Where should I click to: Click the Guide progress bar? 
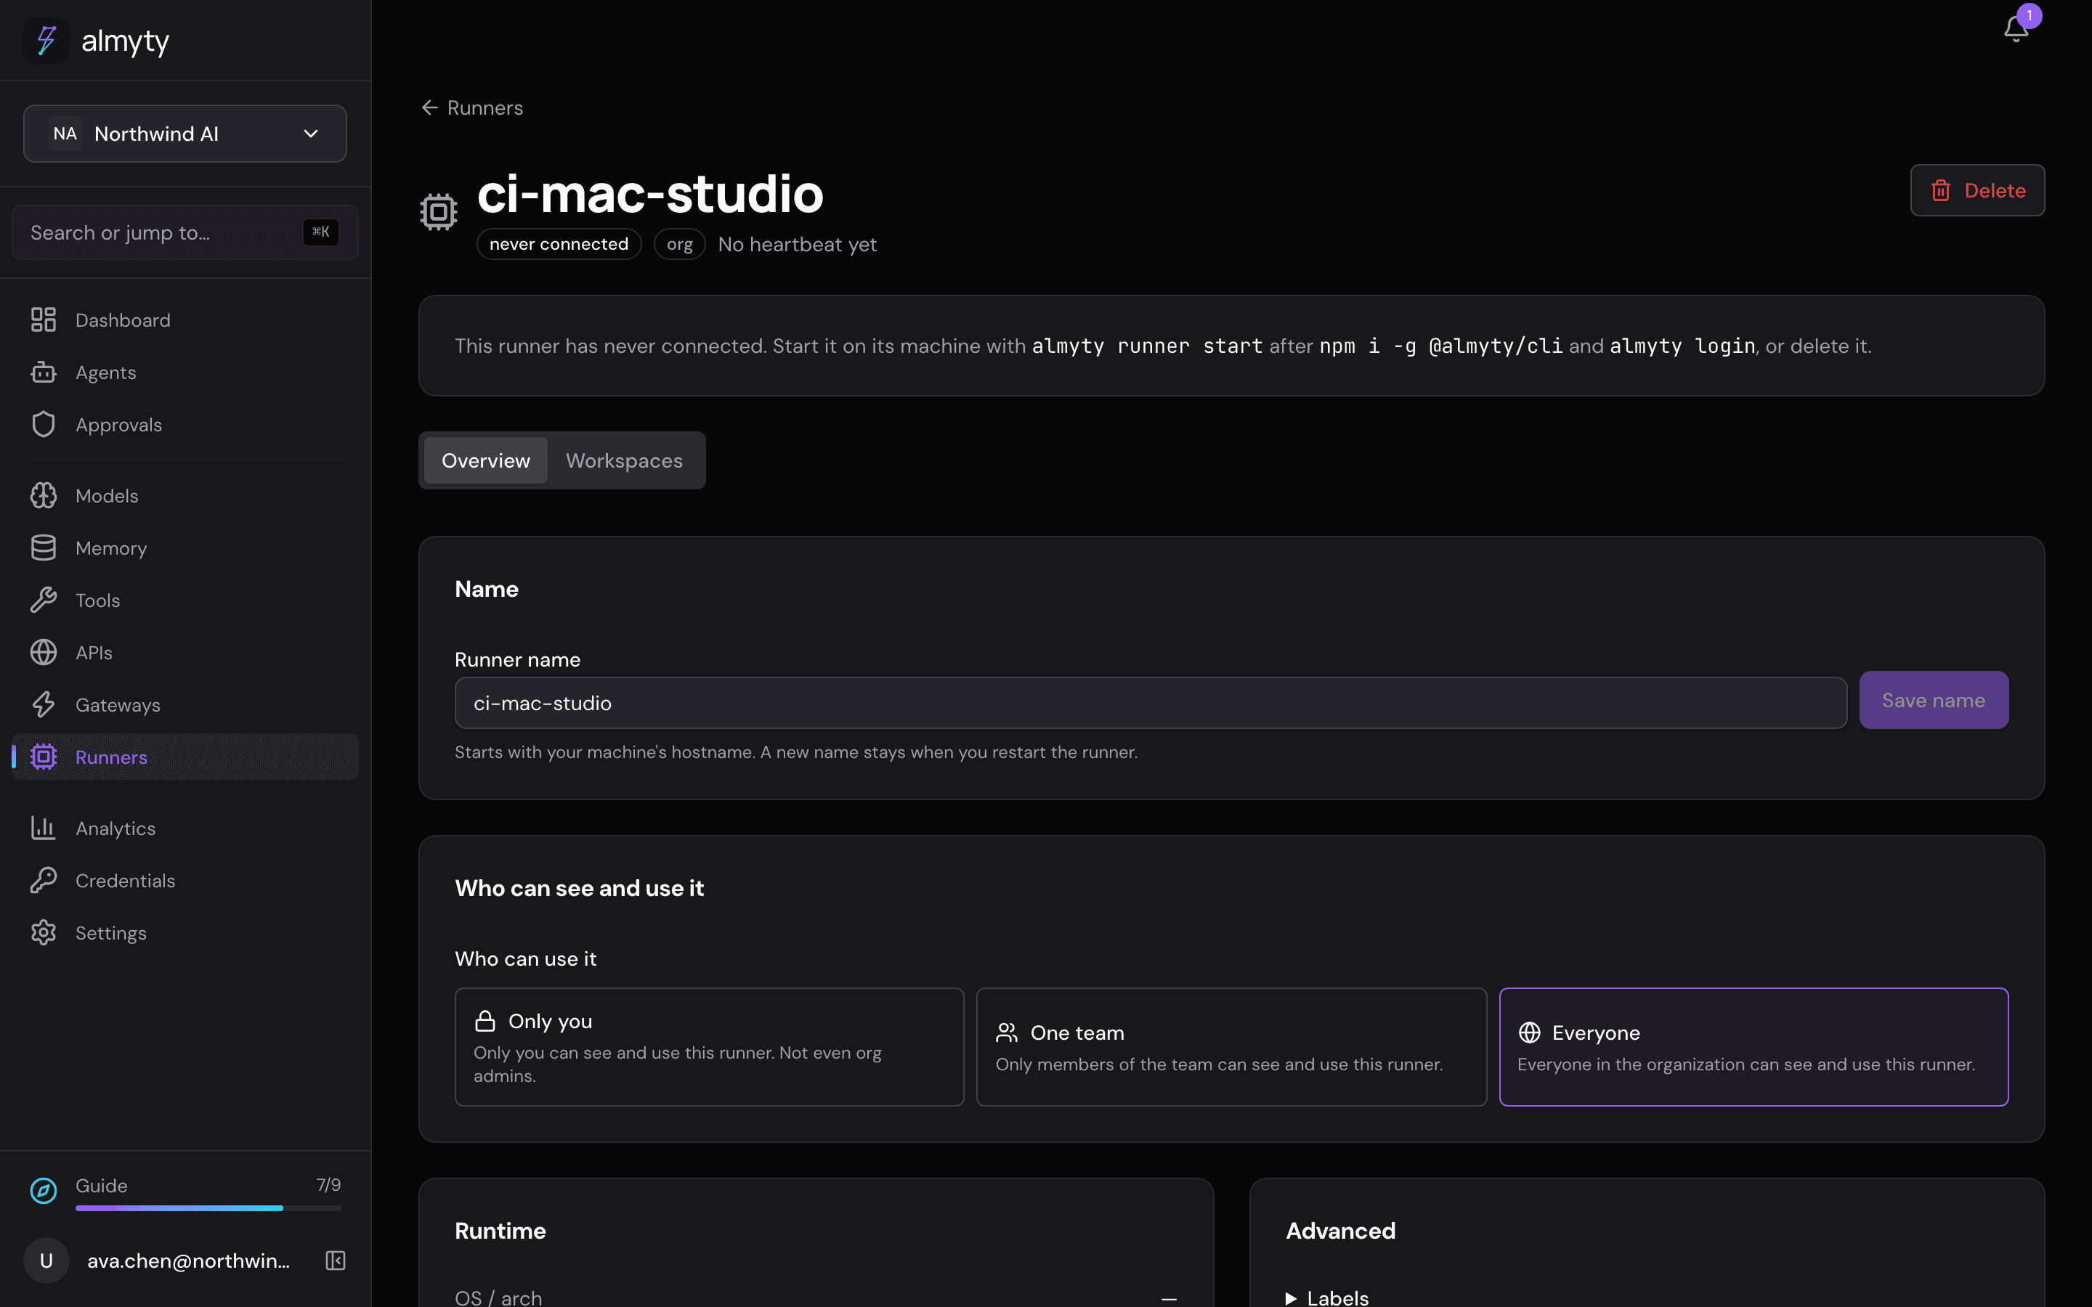point(208,1208)
